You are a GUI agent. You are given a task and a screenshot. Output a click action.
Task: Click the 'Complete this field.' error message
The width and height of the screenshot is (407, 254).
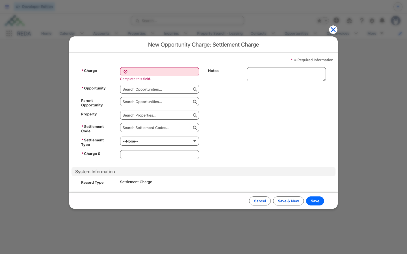(135, 79)
